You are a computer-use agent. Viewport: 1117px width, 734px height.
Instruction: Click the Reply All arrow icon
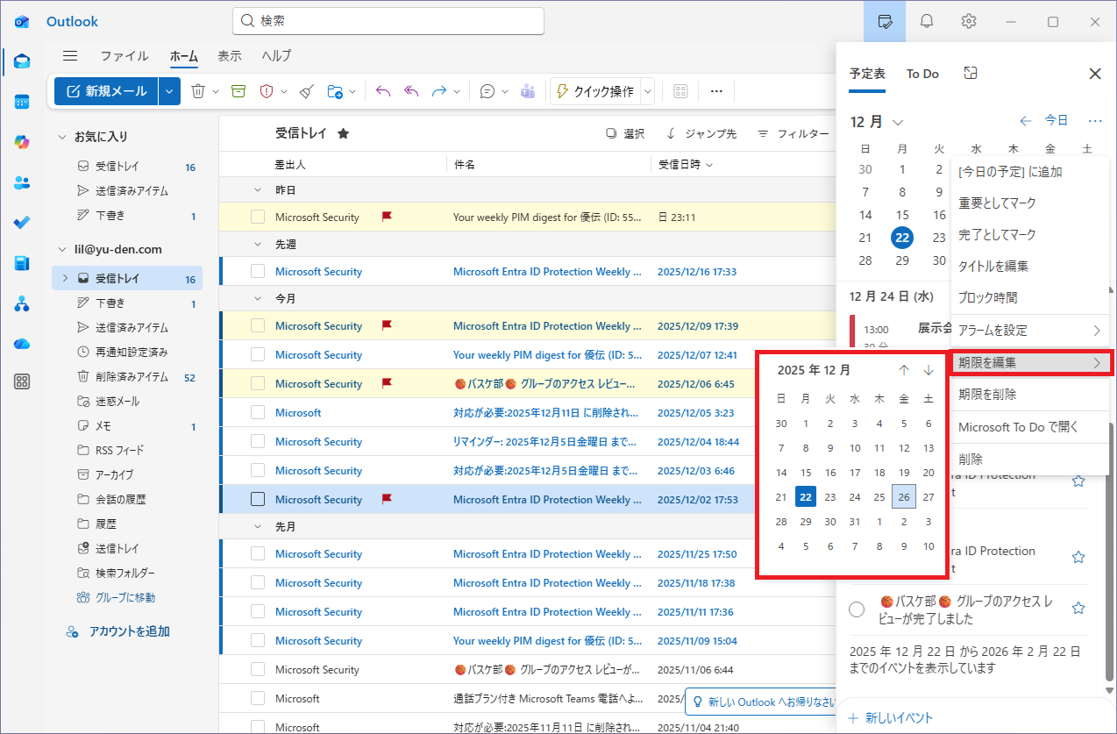411,91
